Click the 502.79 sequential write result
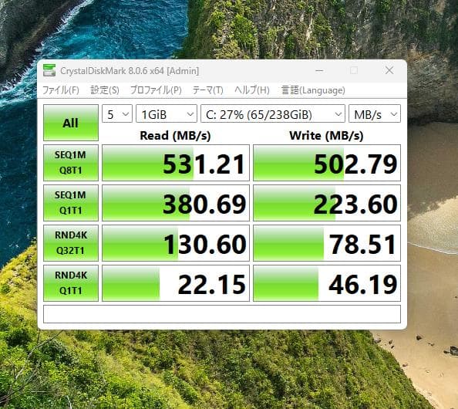Screen dimensions: 458x409 coord(327,163)
